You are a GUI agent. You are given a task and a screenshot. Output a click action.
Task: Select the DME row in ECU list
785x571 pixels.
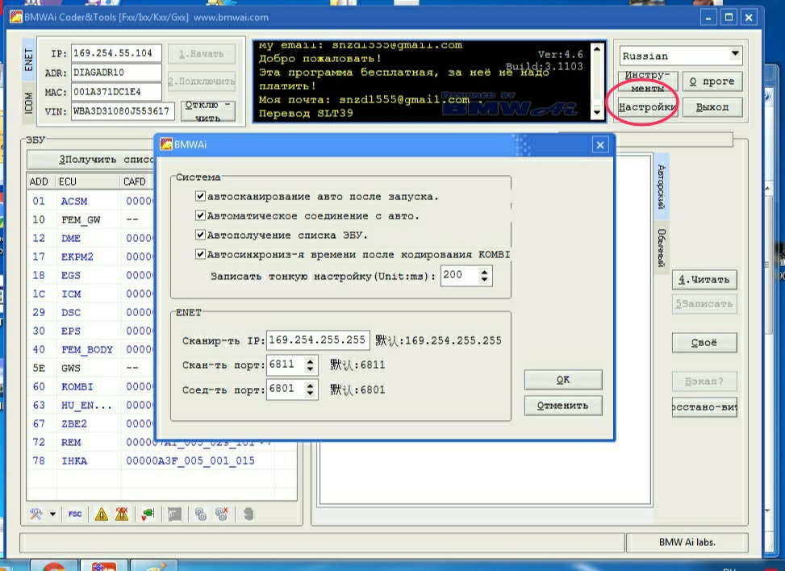click(x=90, y=238)
